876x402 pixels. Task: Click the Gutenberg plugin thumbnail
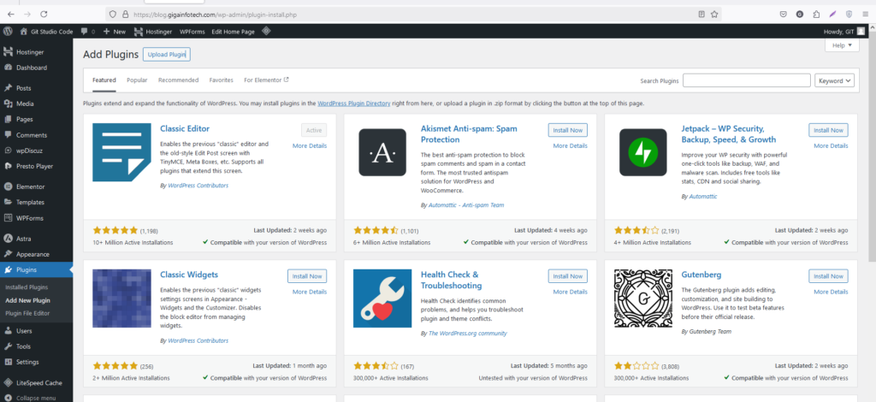pos(643,299)
